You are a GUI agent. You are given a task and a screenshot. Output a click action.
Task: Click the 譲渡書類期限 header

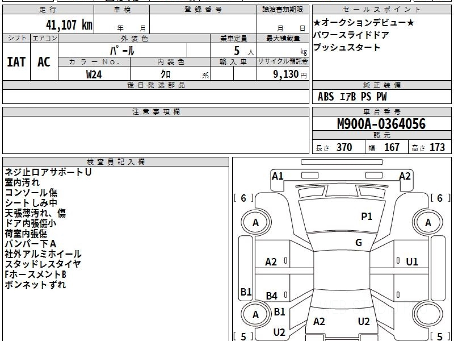[x=283, y=10]
